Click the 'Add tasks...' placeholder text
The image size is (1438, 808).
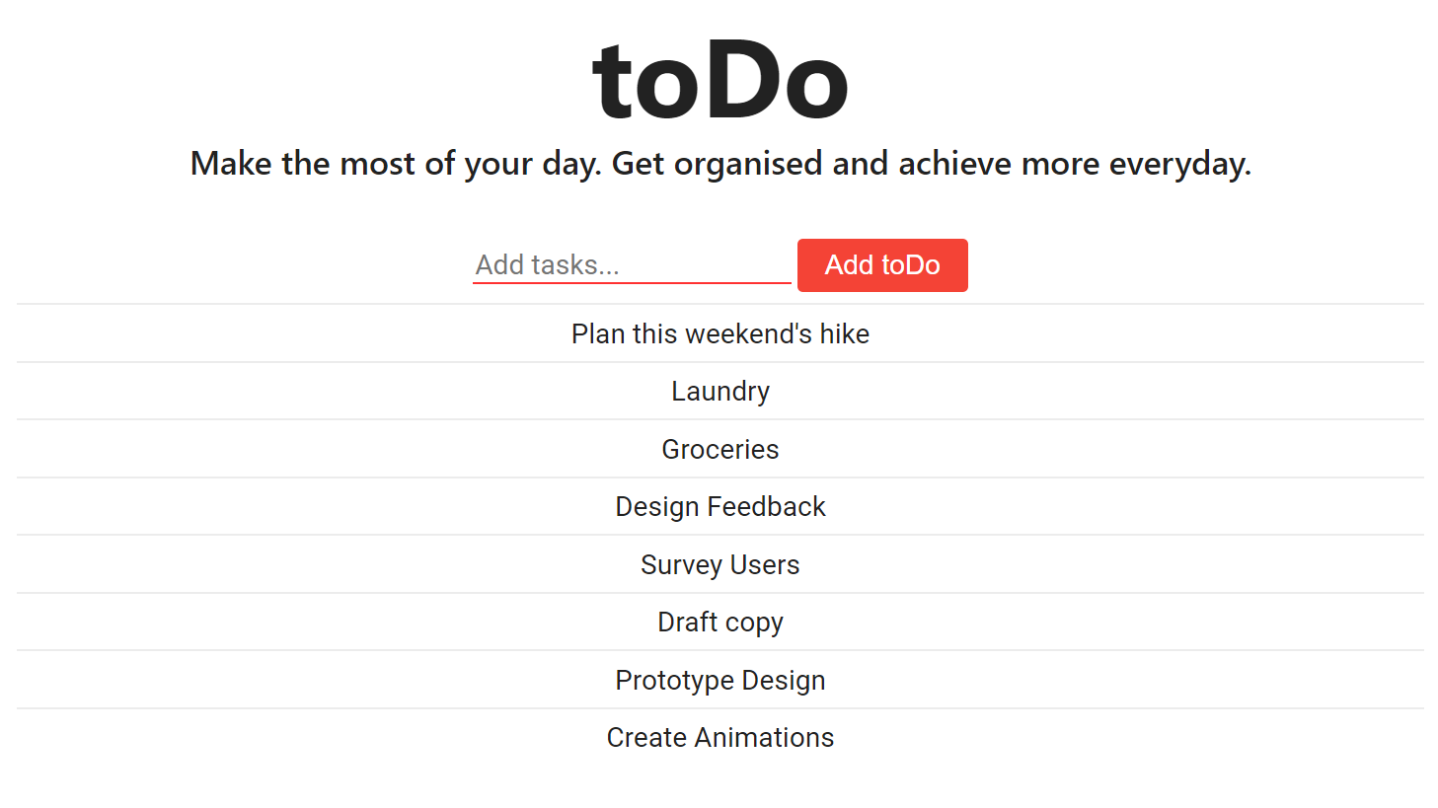click(548, 265)
